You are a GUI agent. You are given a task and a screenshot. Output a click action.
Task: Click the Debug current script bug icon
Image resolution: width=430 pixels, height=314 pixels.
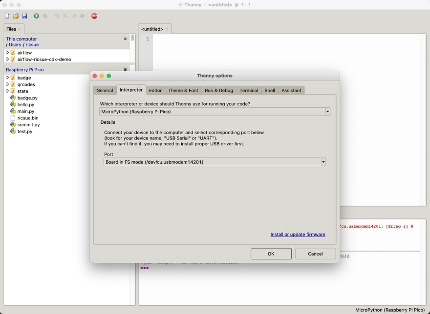(45, 16)
